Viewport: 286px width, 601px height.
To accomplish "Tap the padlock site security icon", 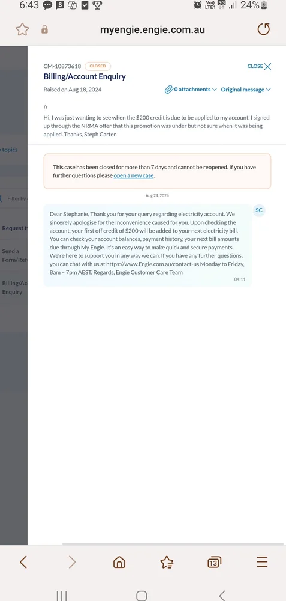I will pyautogui.click(x=45, y=29).
